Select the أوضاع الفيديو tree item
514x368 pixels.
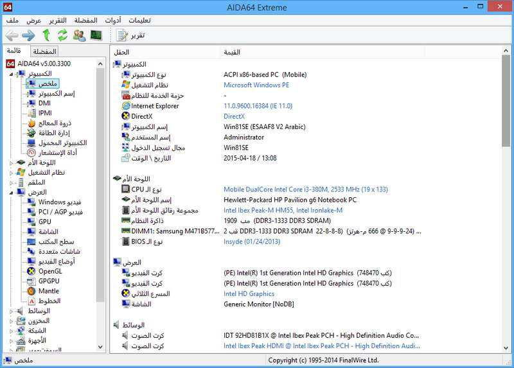(57, 261)
